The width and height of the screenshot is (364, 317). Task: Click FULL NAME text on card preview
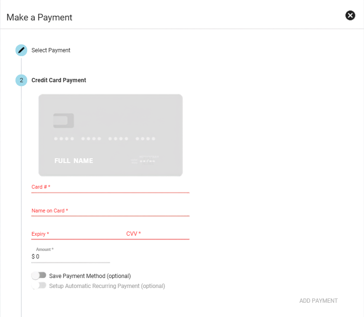[x=74, y=161]
